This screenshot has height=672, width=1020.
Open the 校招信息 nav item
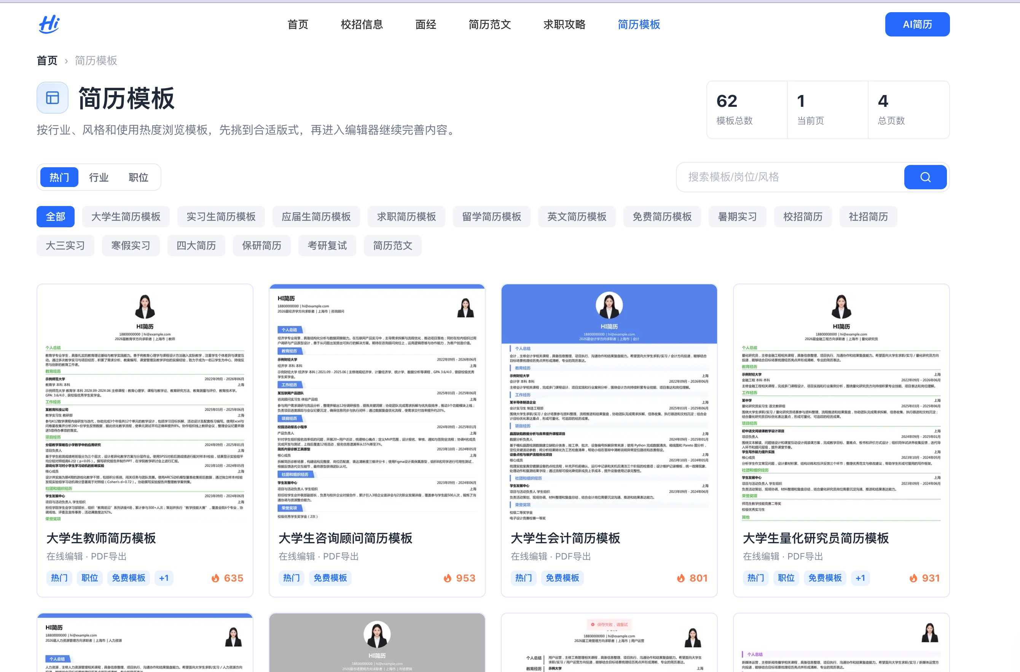coord(362,24)
